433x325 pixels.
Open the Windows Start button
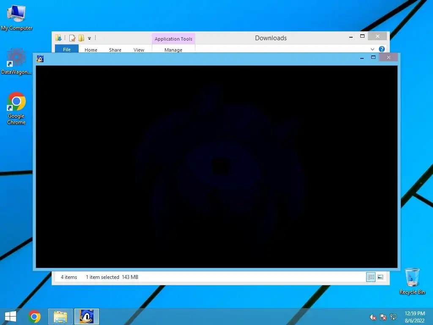tap(11, 317)
